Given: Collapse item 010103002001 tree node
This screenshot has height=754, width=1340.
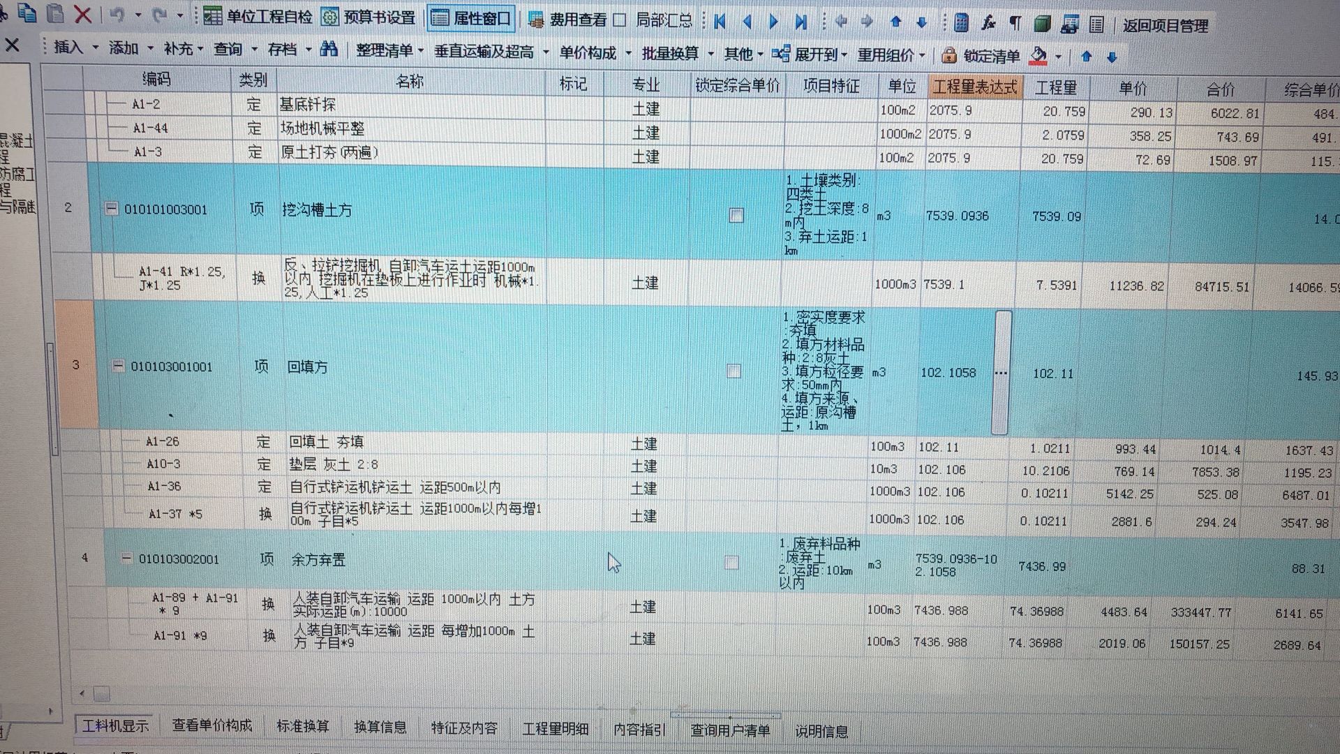Looking at the screenshot, I should click(126, 558).
